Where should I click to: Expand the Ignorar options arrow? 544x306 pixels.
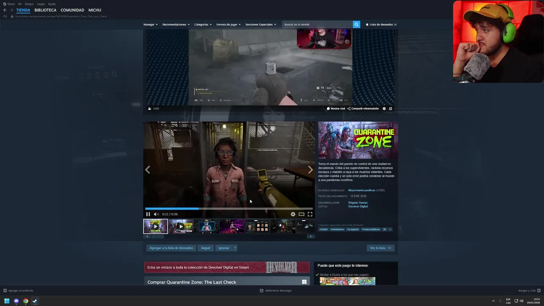(235, 248)
